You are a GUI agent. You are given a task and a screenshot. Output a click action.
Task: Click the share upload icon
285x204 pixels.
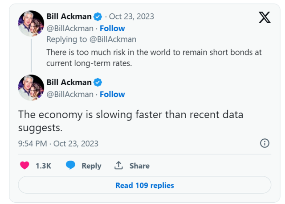click(118, 166)
